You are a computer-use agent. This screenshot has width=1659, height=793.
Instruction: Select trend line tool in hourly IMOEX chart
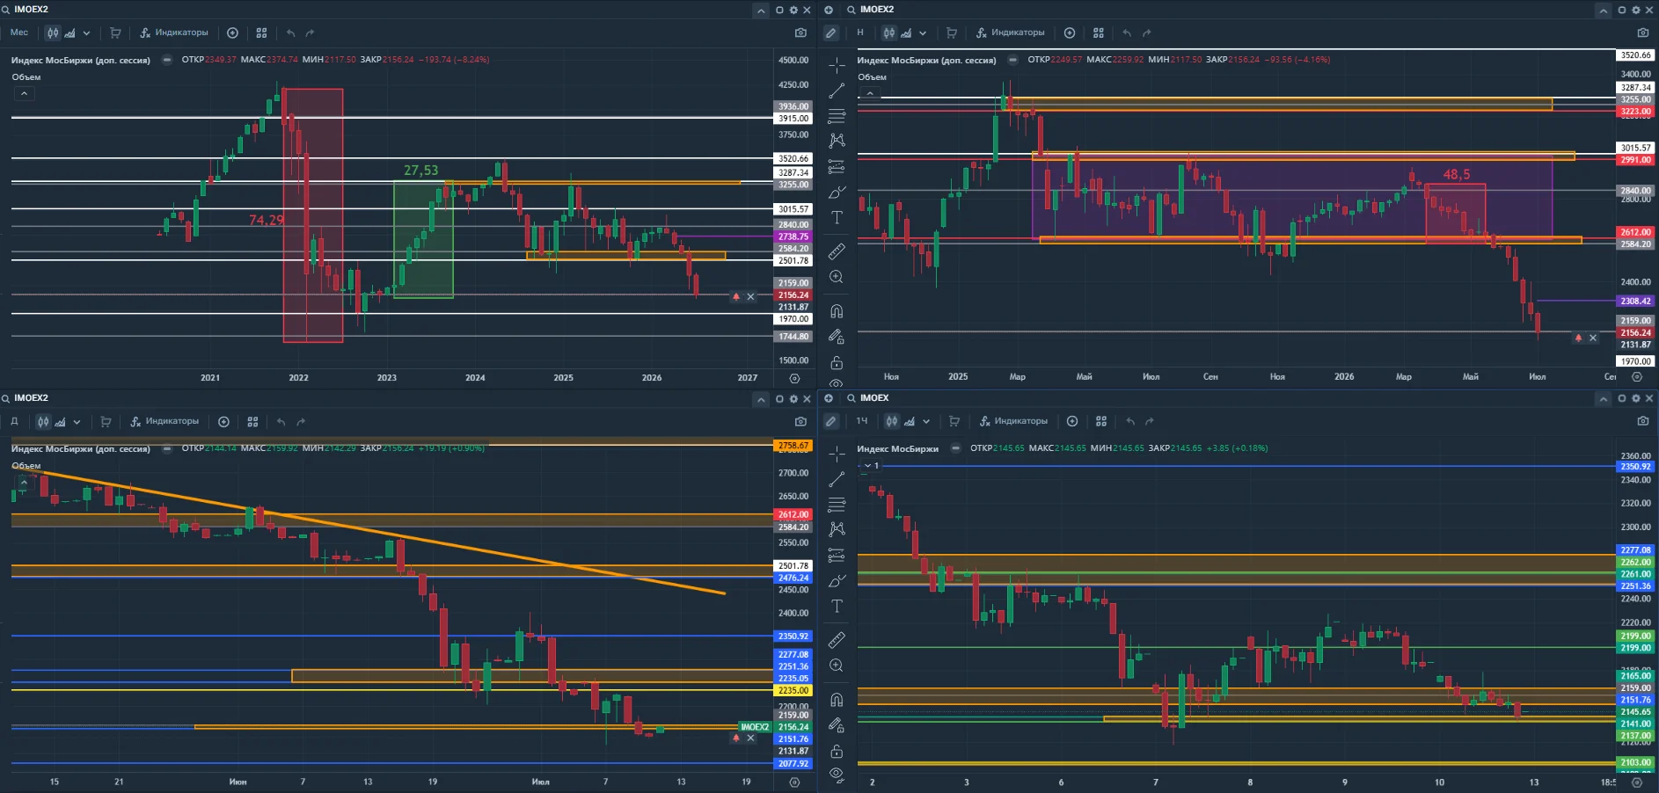point(837,479)
